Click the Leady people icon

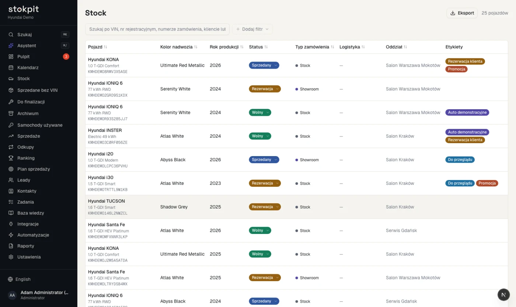pyautogui.click(x=11, y=180)
